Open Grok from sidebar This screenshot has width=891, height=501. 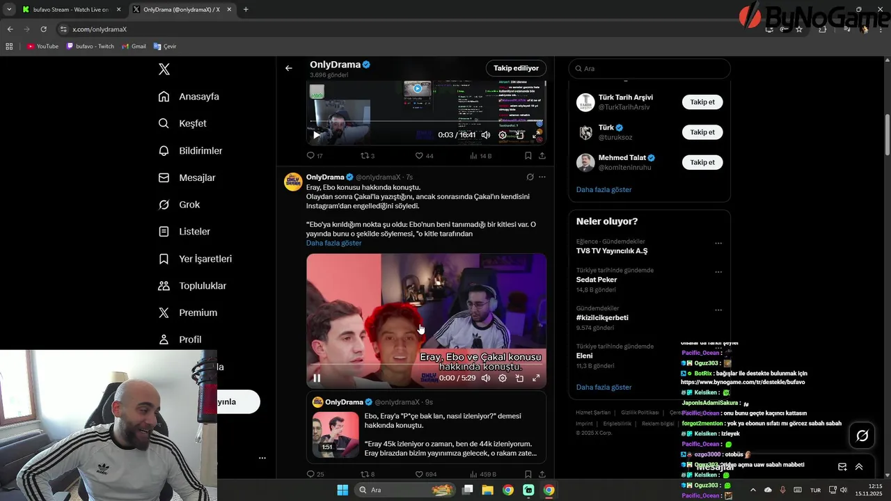(x=179, y=205)
